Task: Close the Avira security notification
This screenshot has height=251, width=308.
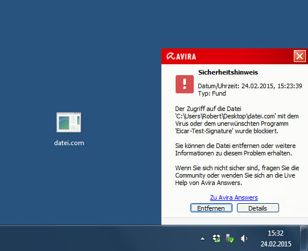Action: click(299, 56)
